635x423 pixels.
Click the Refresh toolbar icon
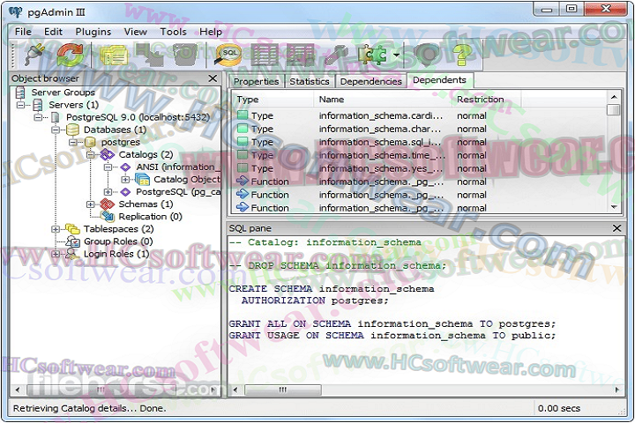point(70,55)
